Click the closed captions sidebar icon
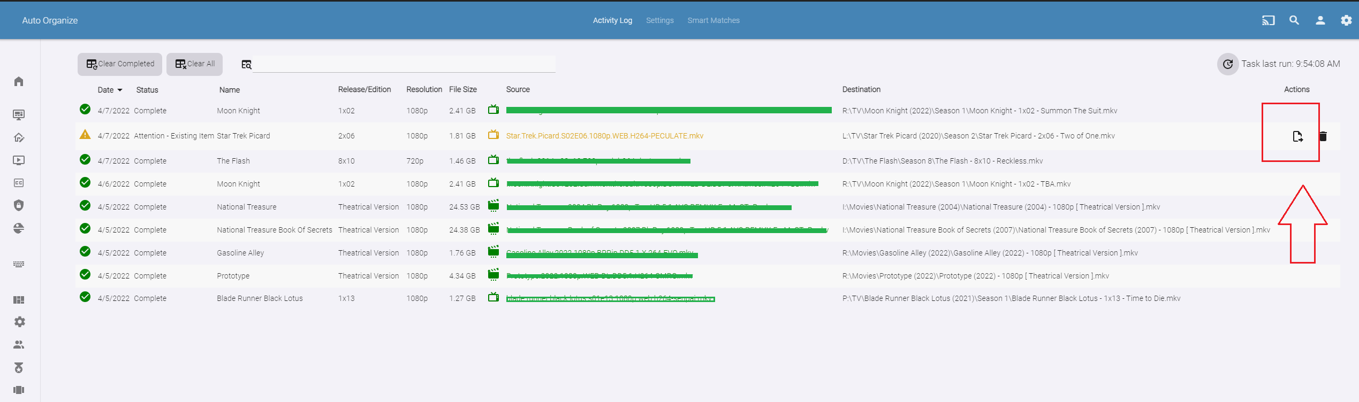This screenshot has width=1359, height=402. (19, 183)
